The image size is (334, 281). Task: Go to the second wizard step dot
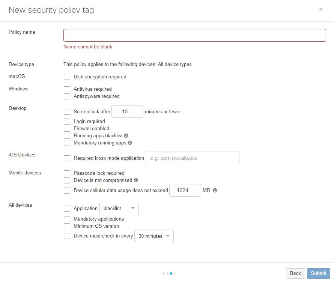click(x=167, y=273)
